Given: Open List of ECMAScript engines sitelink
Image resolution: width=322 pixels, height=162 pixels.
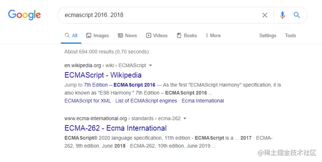Looking at the screenshot, I should (146, 101).
